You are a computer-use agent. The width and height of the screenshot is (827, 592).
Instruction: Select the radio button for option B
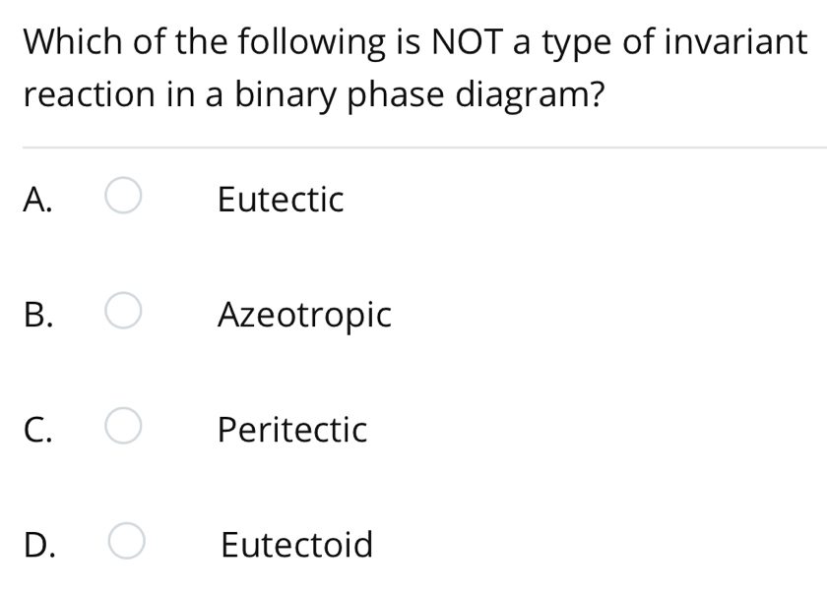pyautogui.click(x=125, y=314)
